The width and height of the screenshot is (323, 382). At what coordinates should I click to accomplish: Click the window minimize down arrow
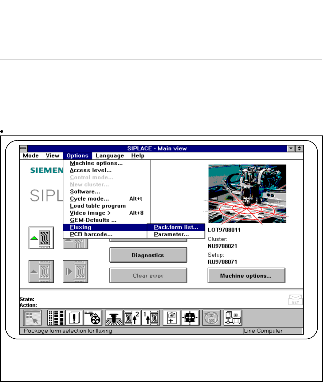[291, 148]
